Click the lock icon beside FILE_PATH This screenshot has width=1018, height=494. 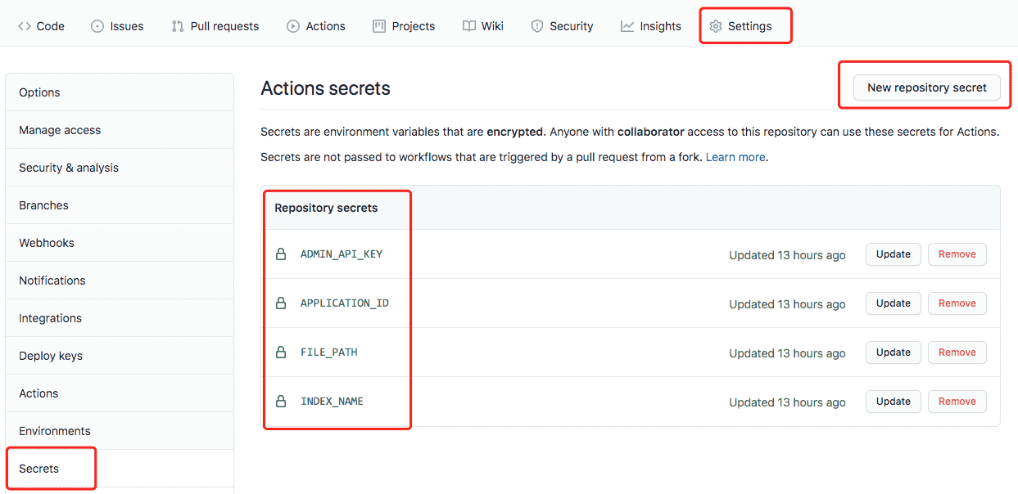click(x=281, y=352)
